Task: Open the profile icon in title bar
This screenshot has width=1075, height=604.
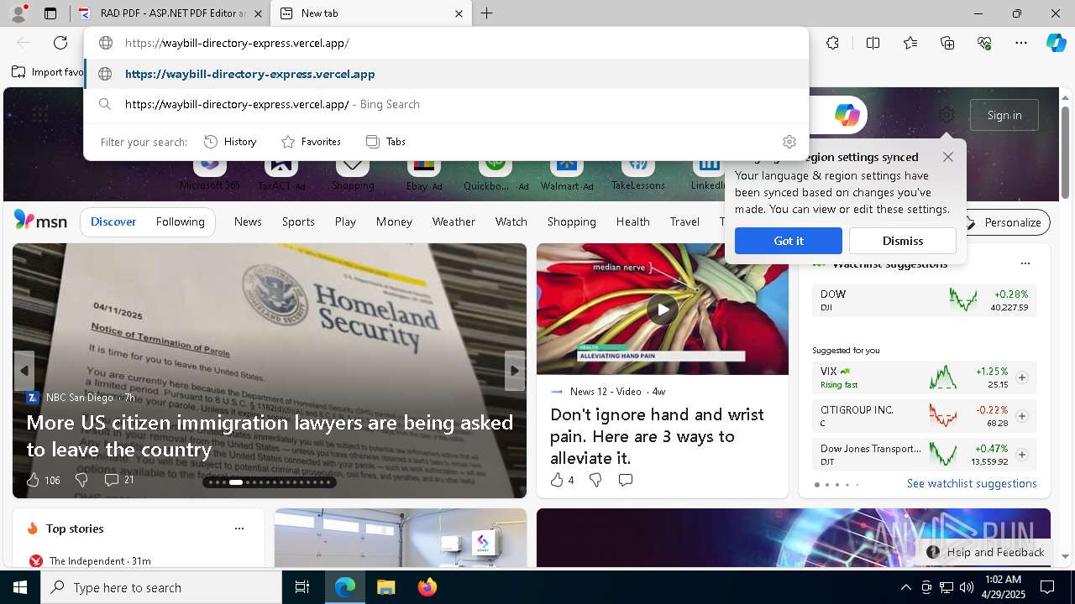Action: coord(18,13)
